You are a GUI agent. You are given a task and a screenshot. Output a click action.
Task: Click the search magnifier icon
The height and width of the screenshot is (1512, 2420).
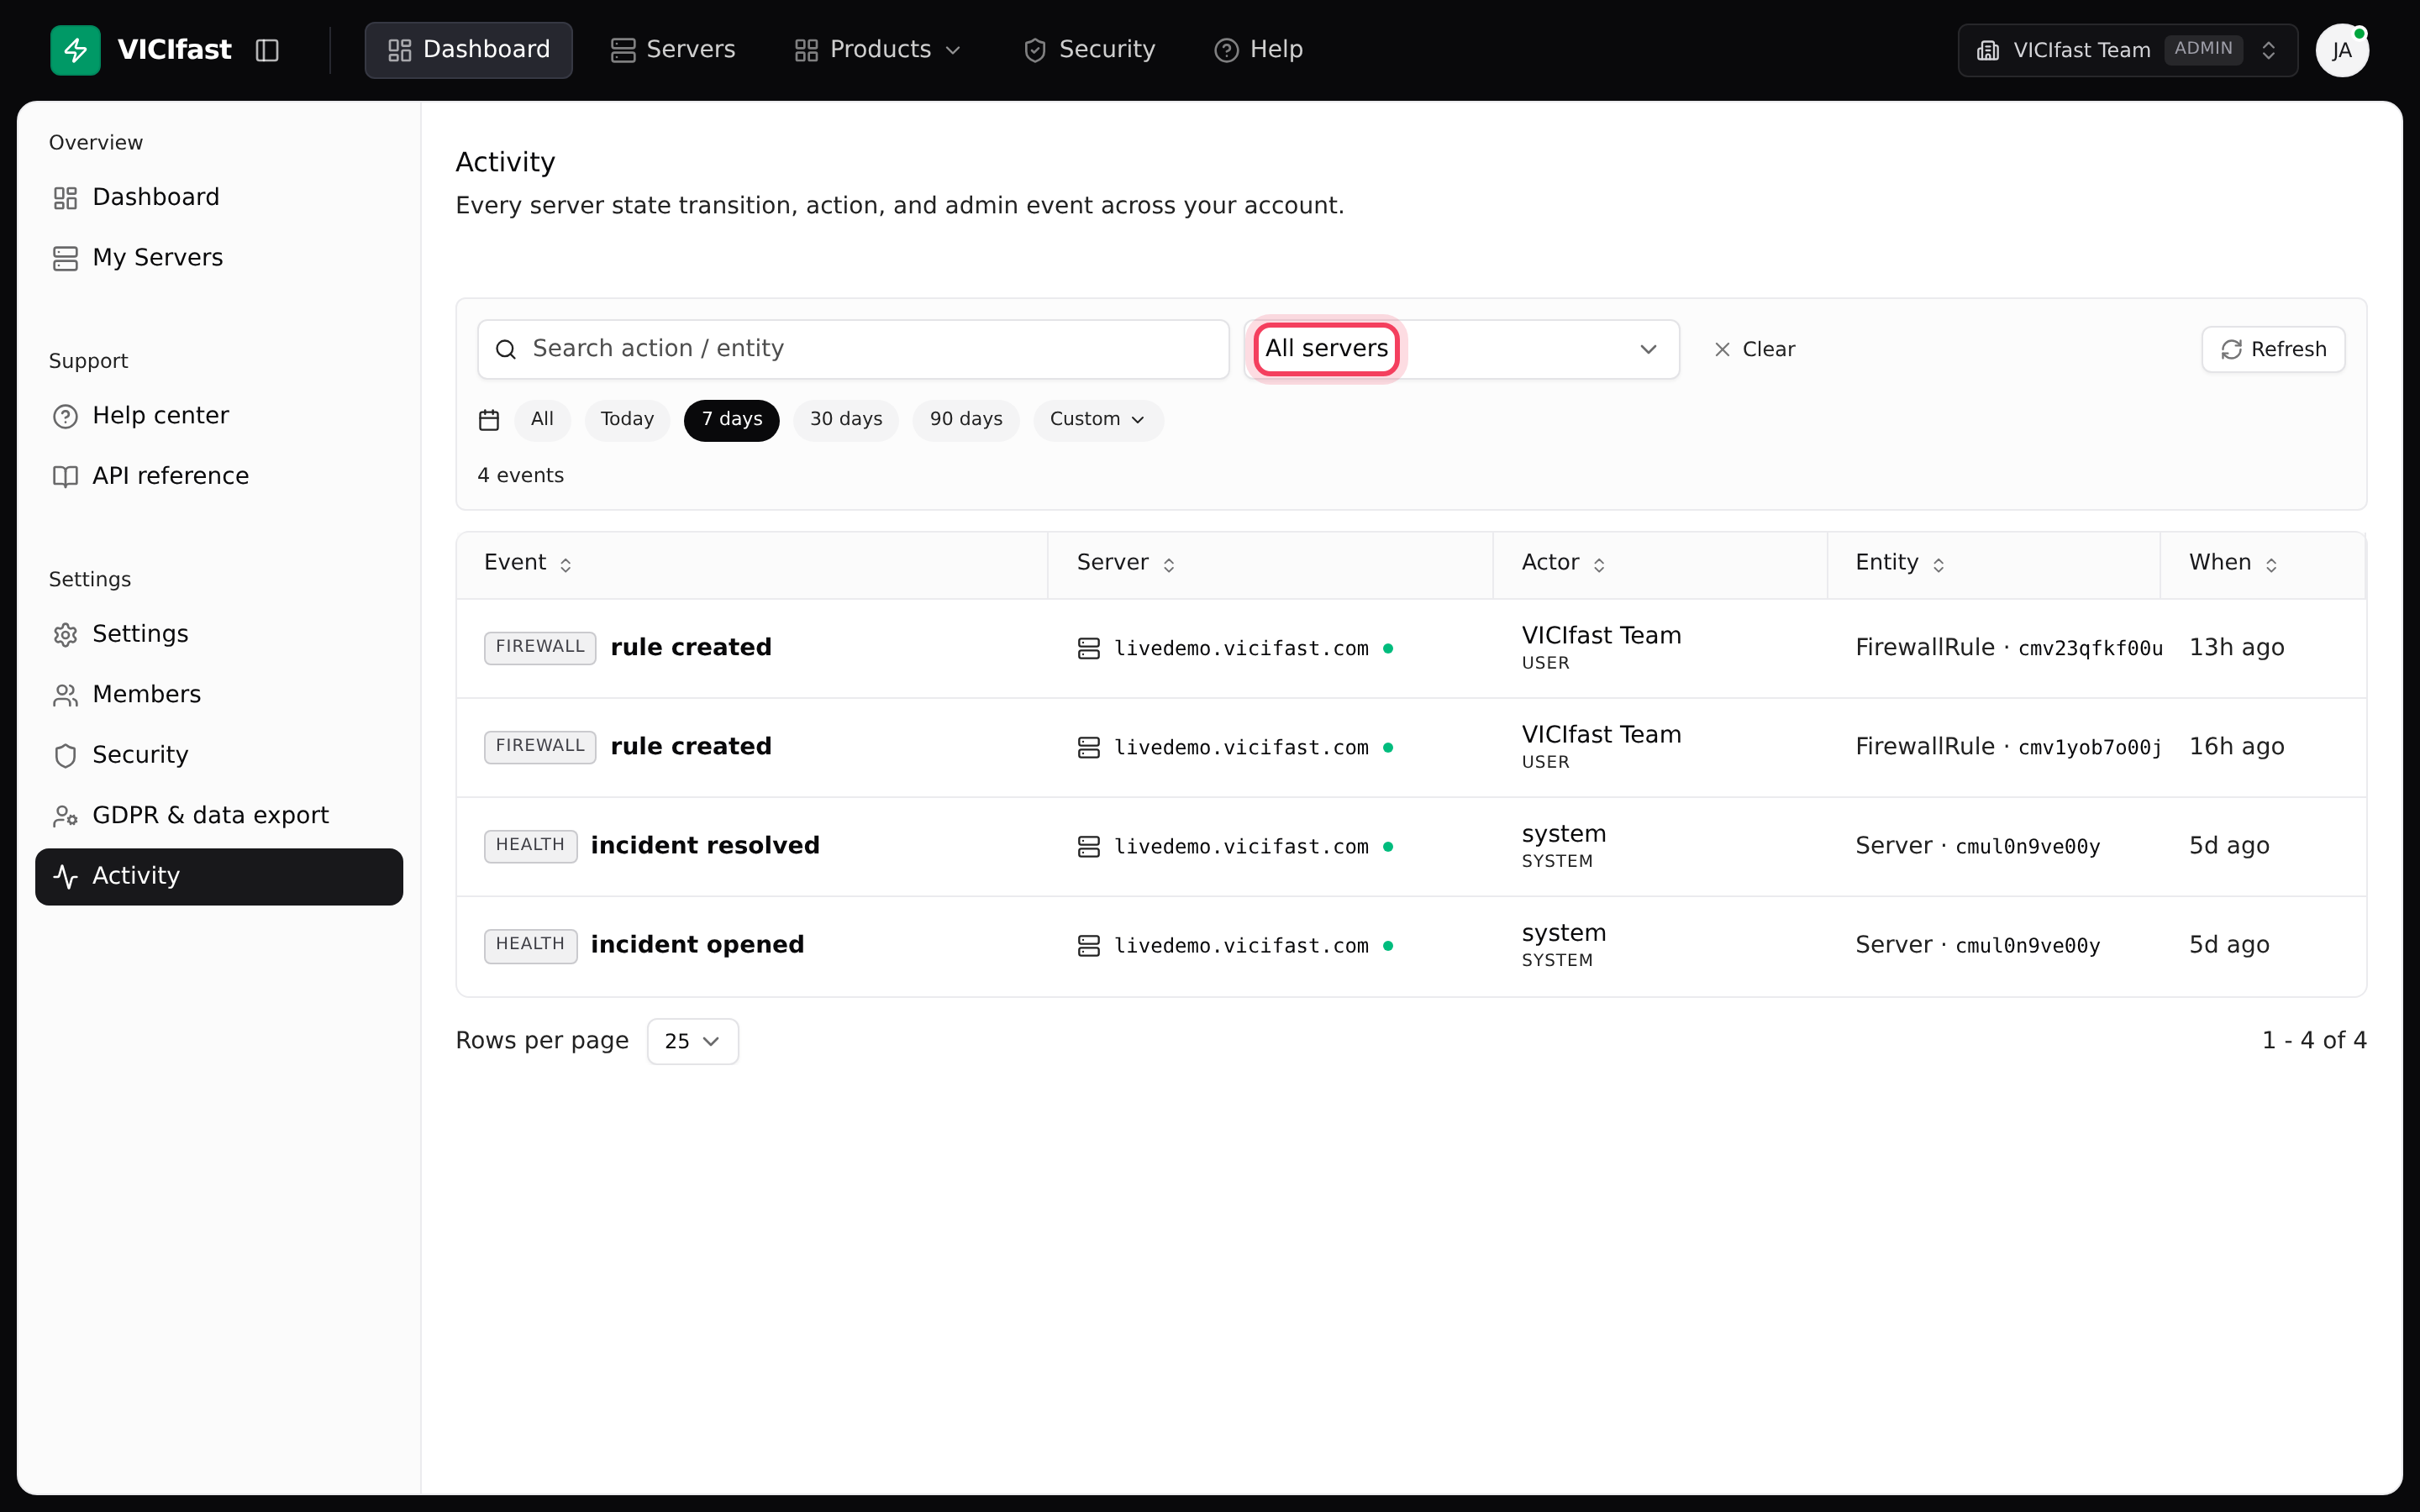point(506,349)
